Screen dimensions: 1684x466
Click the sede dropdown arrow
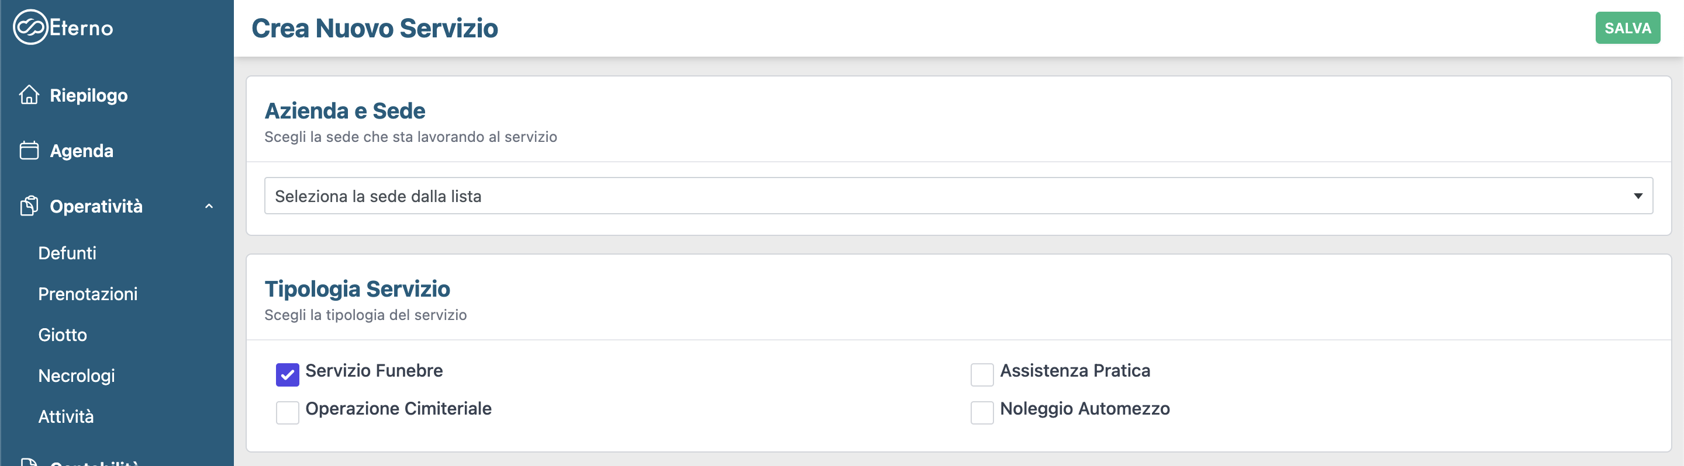point(1638,196)
